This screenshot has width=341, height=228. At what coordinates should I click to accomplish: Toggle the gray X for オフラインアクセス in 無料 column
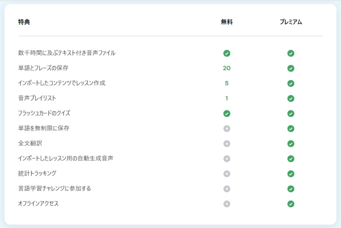227,203
